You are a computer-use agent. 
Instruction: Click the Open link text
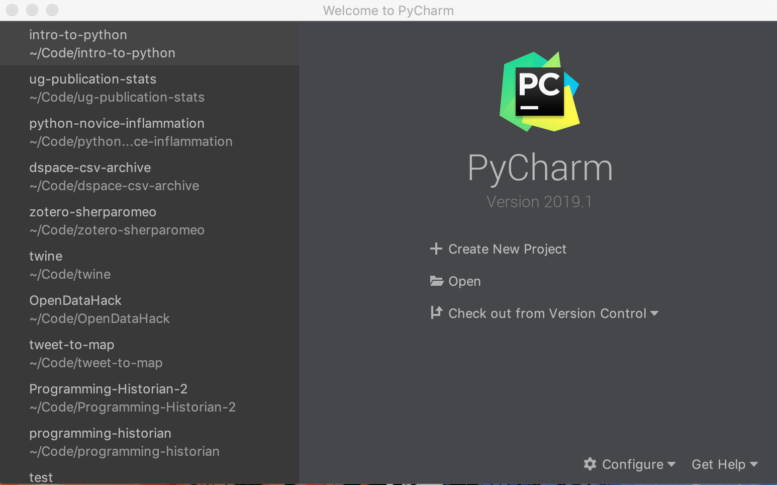coord(464,281)
